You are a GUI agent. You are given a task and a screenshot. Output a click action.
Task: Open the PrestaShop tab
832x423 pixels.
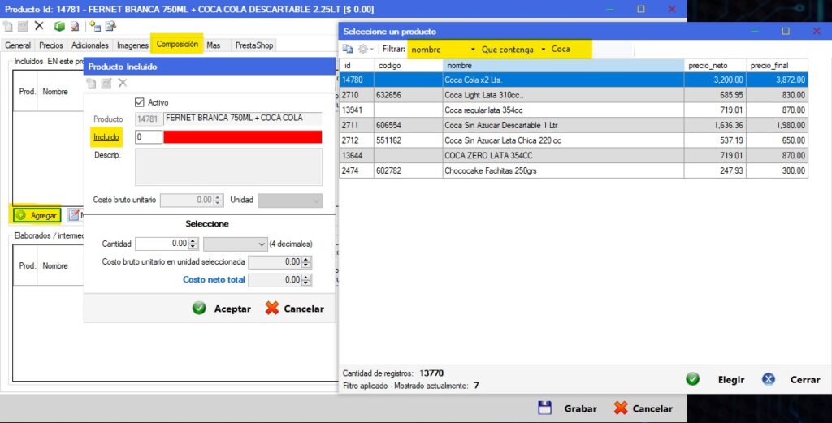pyautogui.click(x=254, y=45)
